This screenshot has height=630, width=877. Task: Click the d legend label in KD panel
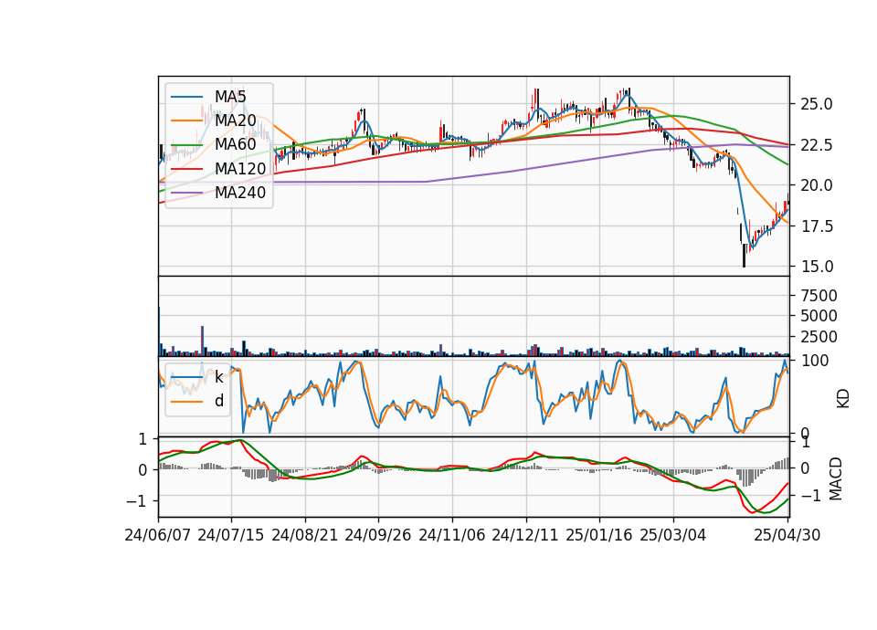(x=219, y=402)
